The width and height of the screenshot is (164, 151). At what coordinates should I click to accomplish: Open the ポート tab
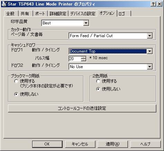[x=40, y=14]
